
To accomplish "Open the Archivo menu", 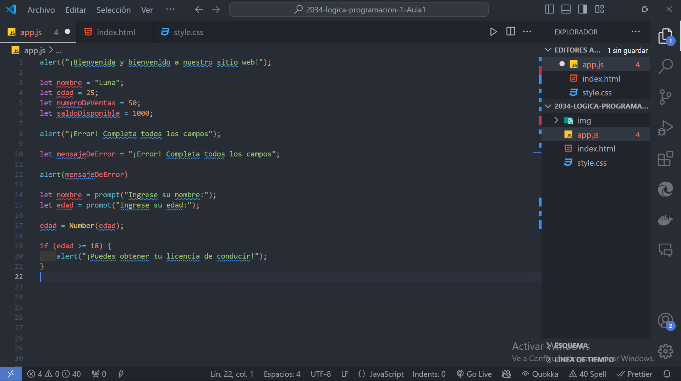I will click(41, 10).
